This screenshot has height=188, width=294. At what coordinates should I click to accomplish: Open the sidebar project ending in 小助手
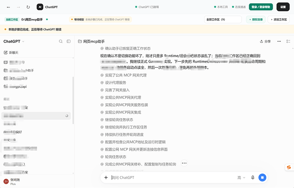pyautogui.click(x=19, y=71)
